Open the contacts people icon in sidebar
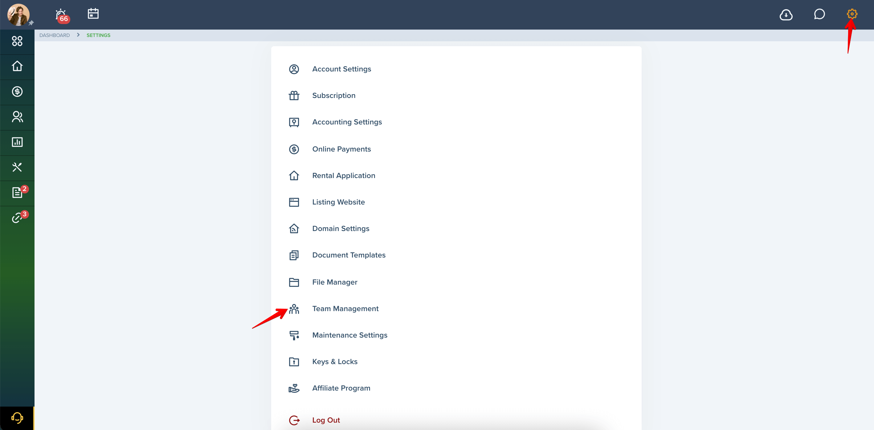The width and height of the screenshot is (874, 430). point(17,117)
